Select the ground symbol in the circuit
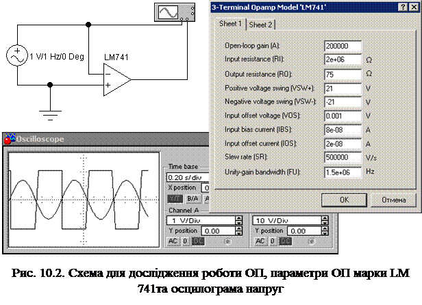 (50, 115)
